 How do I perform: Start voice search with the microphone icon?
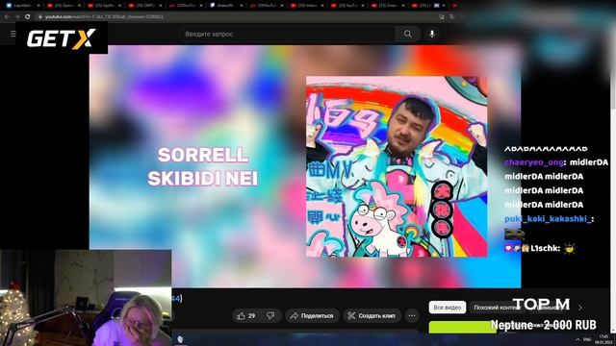[432, 35]
